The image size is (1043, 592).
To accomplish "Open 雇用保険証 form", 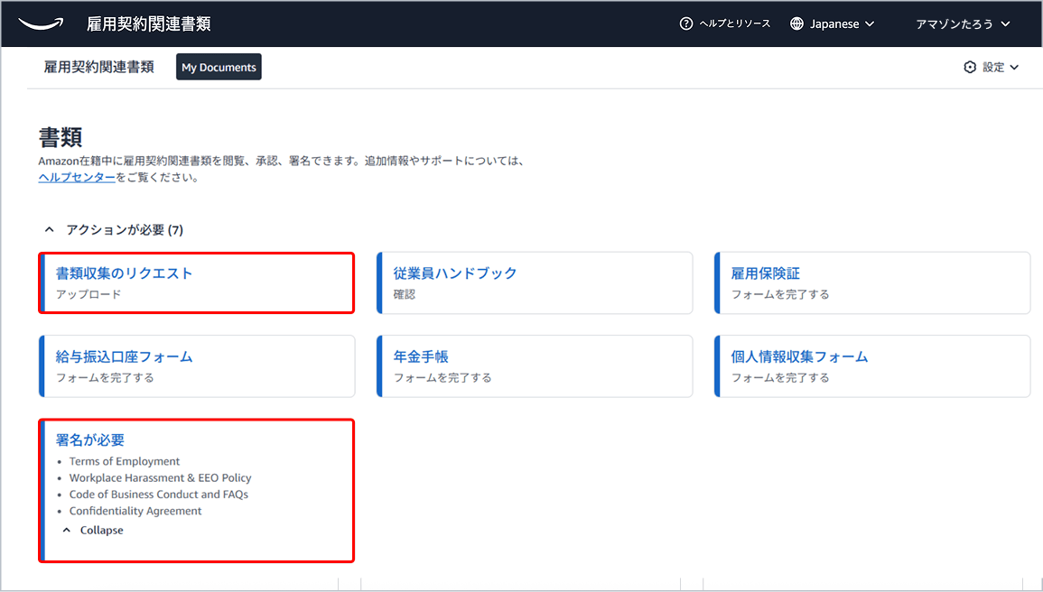I will pos(765,273).
